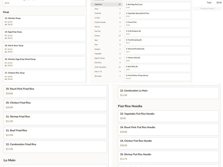Open the Egg Foo Young category
This screenshot has width=223, height=167.
pos(106,58)
